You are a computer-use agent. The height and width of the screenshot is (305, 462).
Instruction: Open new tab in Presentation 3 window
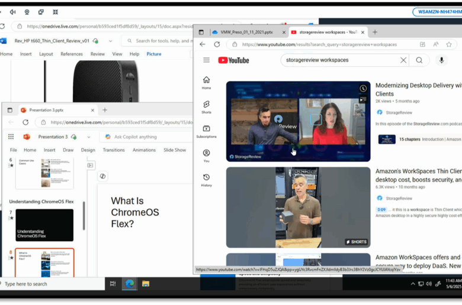[x=105, y=110]
